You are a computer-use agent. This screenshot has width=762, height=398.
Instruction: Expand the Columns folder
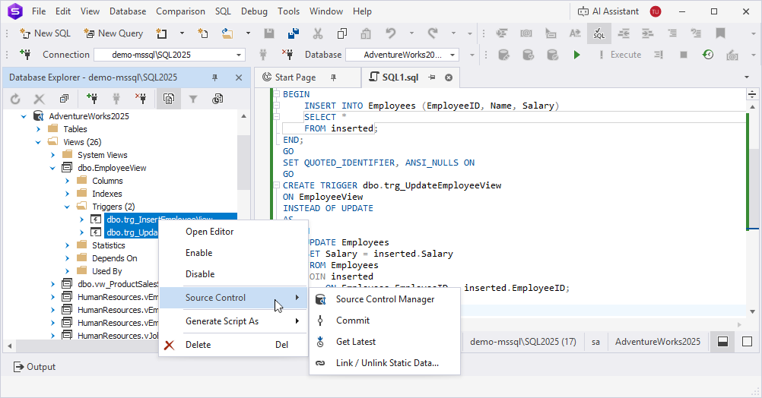click(67, 181)
